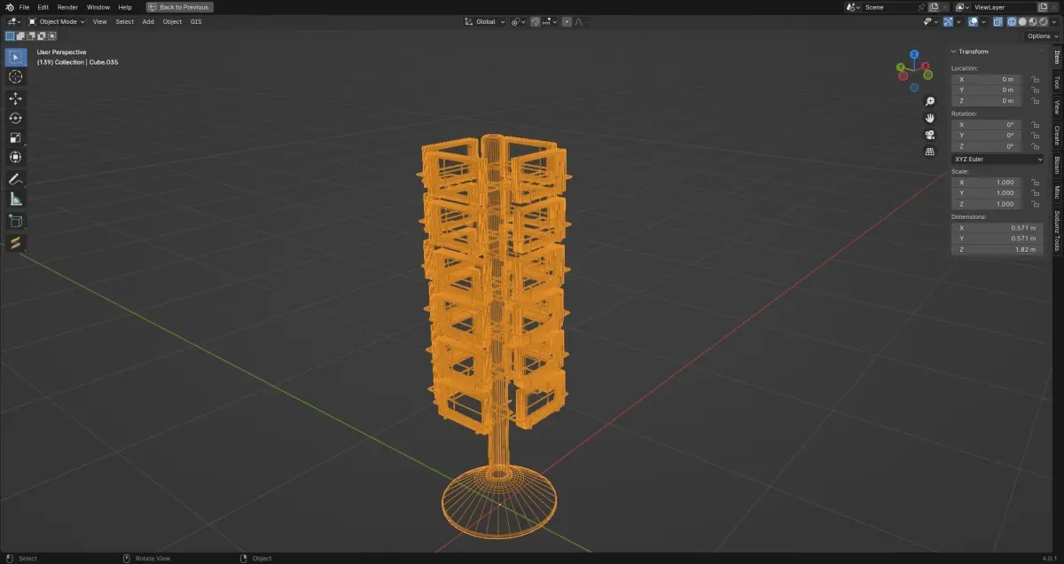Open the Object Mode dropdown
Image resolution: width=1064 pixels, height=564 pixels.
56,21
